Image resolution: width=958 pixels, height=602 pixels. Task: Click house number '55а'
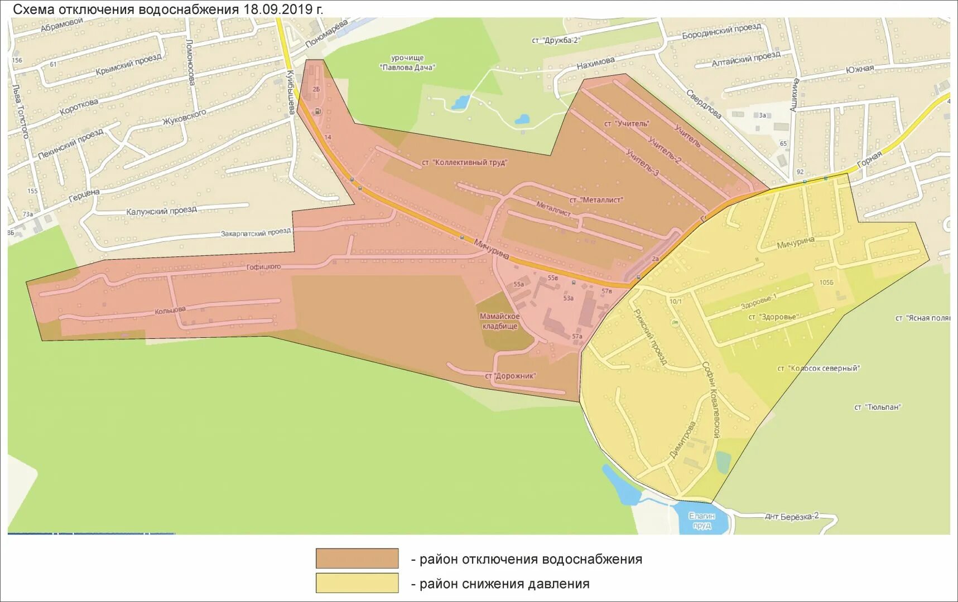pyautogui.click(x=519, y=284)
